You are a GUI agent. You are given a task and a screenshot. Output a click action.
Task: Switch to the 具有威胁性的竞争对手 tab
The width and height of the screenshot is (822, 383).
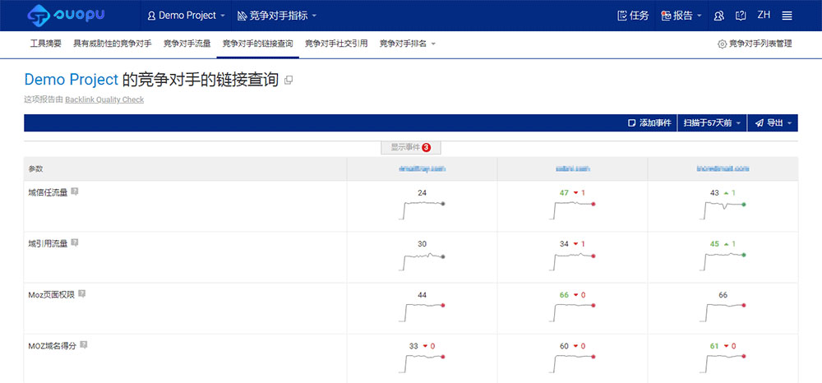(x=112, y=44)
